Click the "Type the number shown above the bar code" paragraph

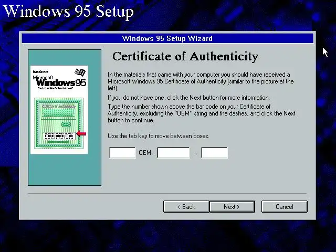click(202, 113)
